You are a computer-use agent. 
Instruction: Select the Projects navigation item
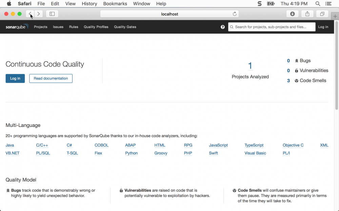pyautogui.click(x=40, y=27)
